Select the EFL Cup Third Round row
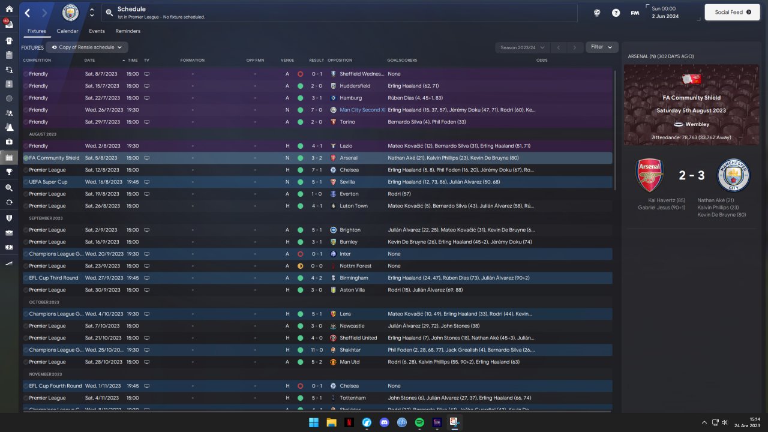The height and width of the screenshot is (432, 768). [317, 278]
